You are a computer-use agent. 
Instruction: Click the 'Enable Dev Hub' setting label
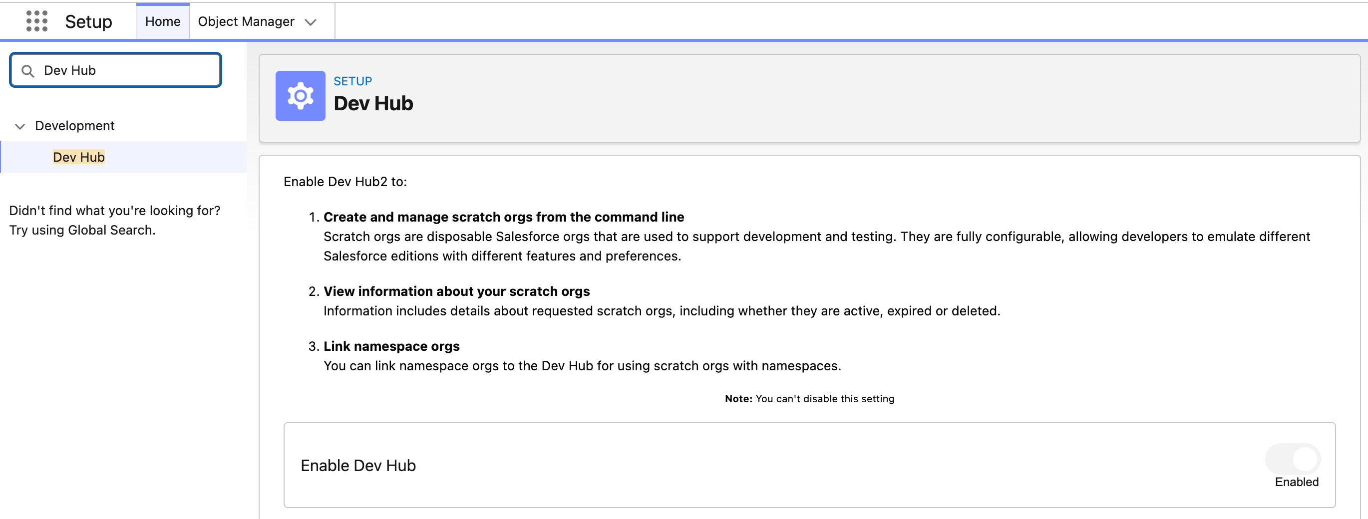pyautogui.click(x=358, y=466)
